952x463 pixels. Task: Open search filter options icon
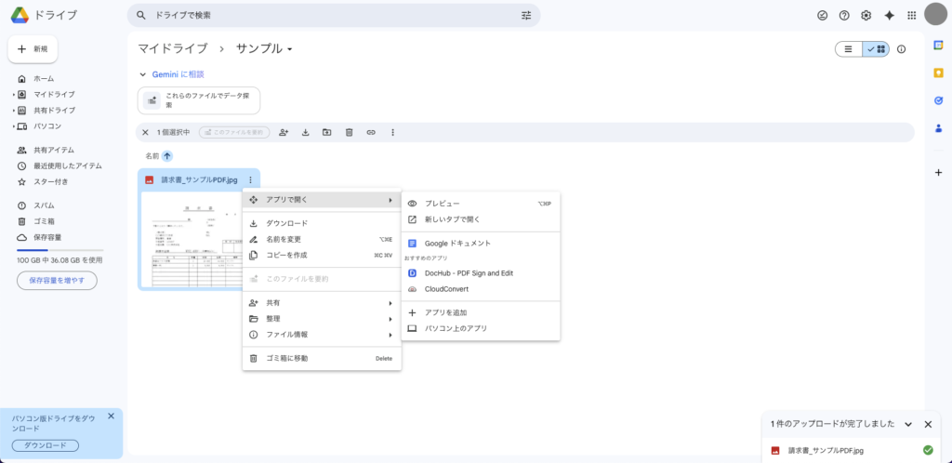click(526, 15)
